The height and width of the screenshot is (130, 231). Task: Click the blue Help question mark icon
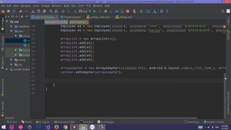167,11
